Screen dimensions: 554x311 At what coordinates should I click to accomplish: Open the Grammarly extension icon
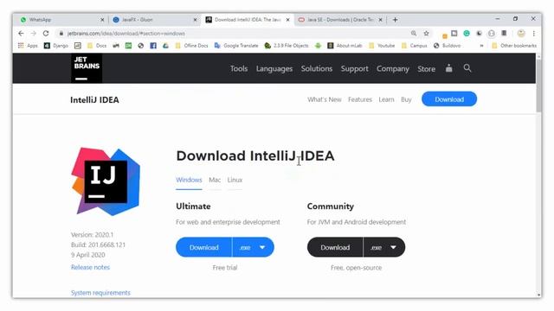467,33
